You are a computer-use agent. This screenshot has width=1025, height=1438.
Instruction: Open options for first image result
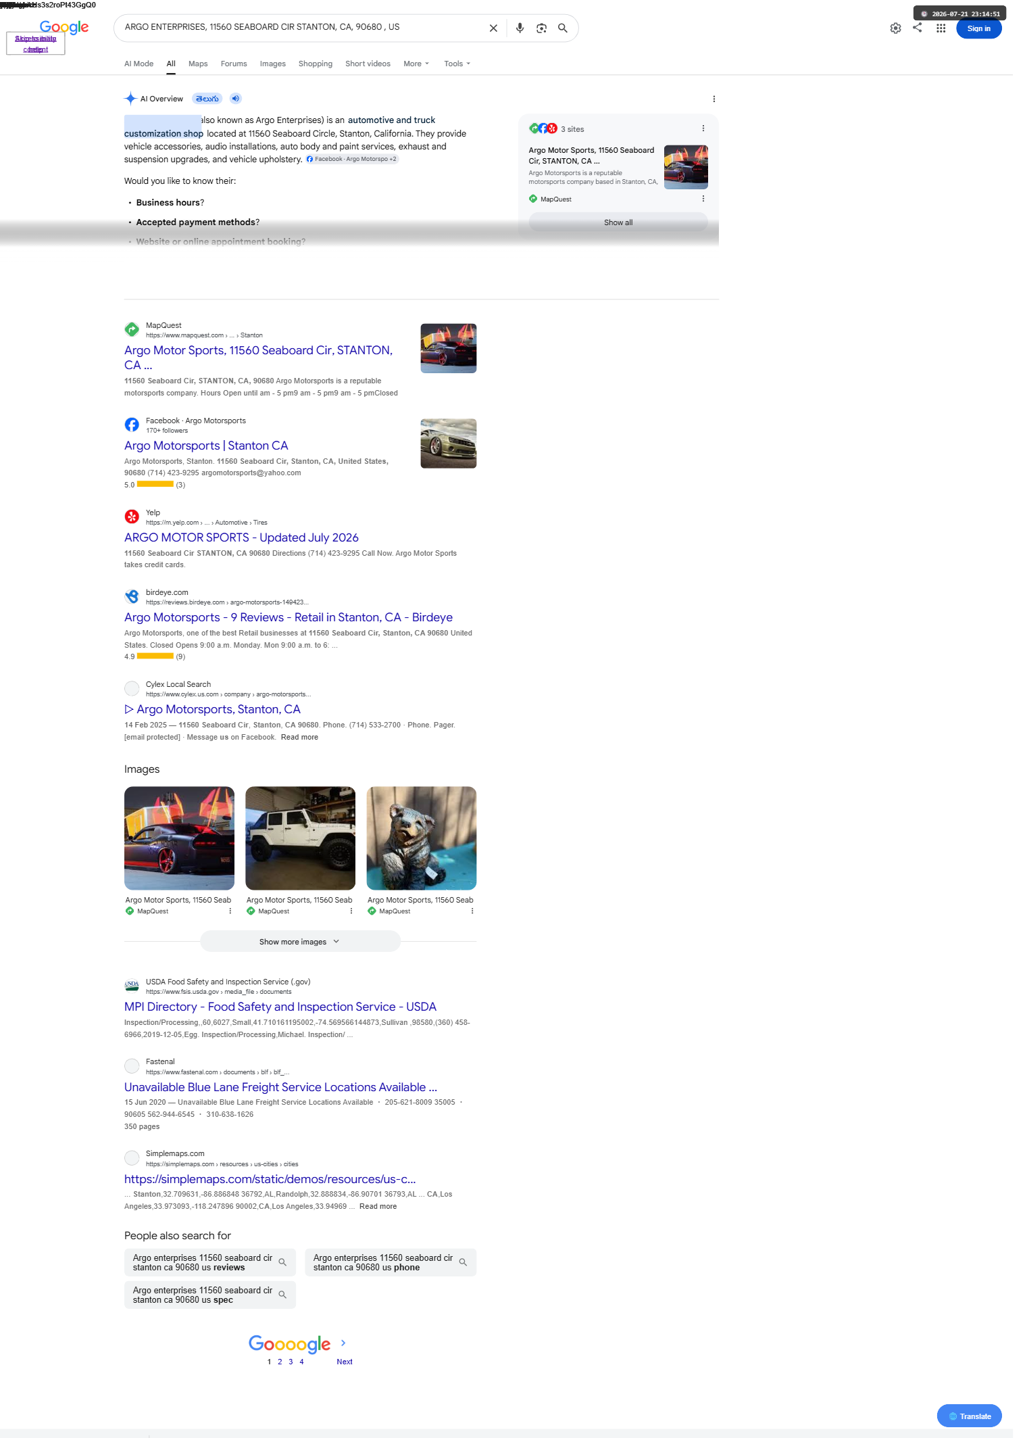[x=230, y=911]
